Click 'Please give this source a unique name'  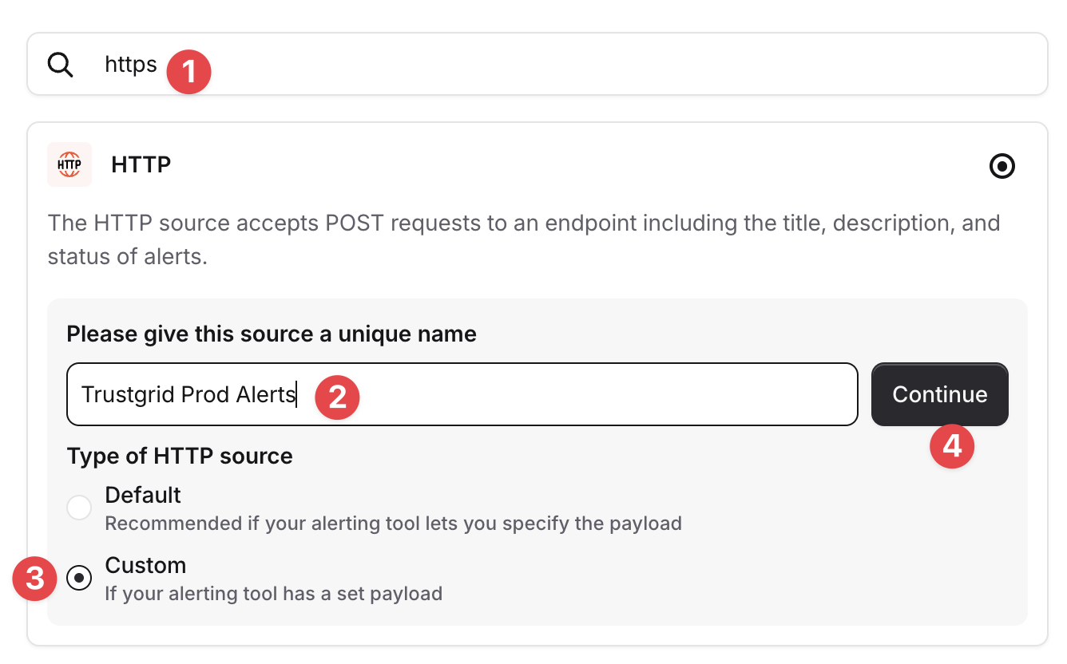(x=272, y=334)
